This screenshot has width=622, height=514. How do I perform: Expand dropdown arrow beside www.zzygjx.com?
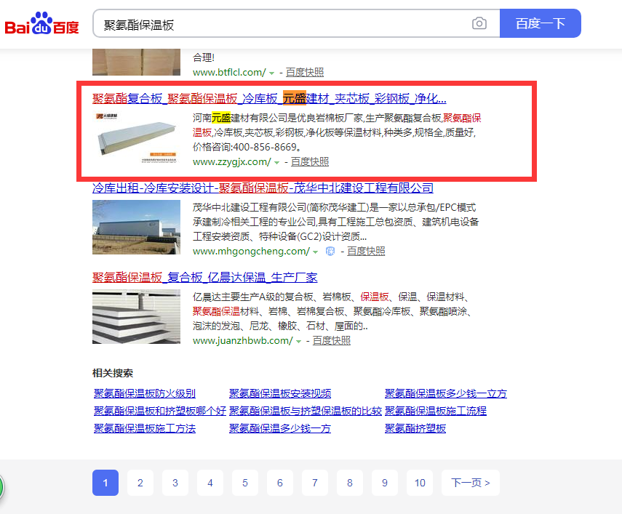277,162
